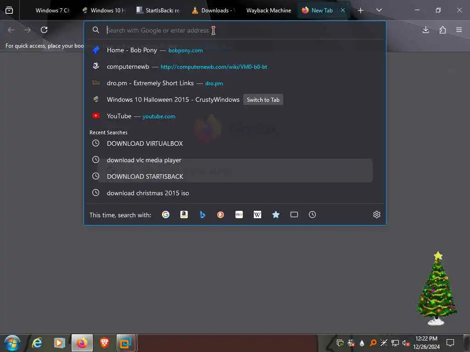470x352 pixels.
Task: Click Firefox taskbar button
Action: click(82, 343)
